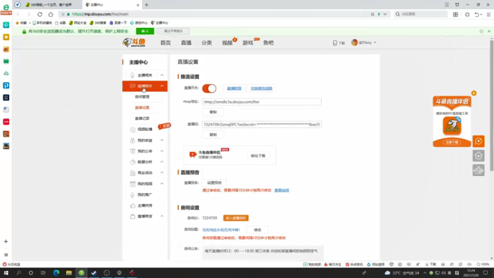Expand the 商业活动 sidebar section
494x278 pixels.
tap(162, 173)
